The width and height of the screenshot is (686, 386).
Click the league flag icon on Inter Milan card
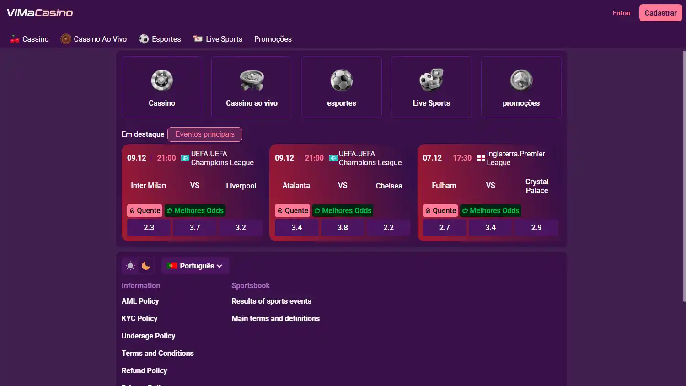(x=185, y=158)
